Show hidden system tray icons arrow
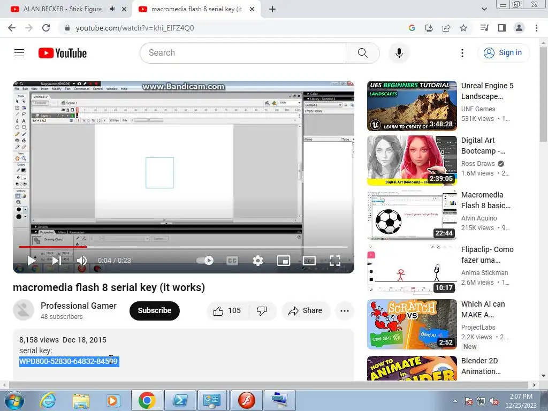The width and height of the screenshot is (548, 411). click(x=455, y=401)
